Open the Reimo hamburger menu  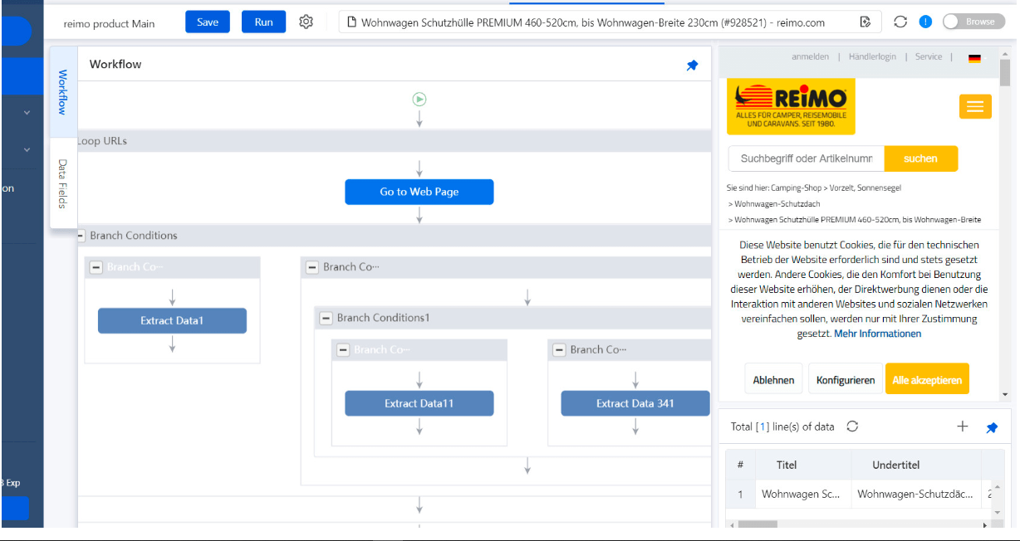pos(975,106)
